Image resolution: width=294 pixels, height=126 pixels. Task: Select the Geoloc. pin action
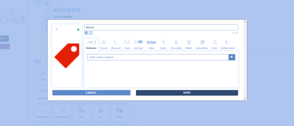[x=163, y=44]
